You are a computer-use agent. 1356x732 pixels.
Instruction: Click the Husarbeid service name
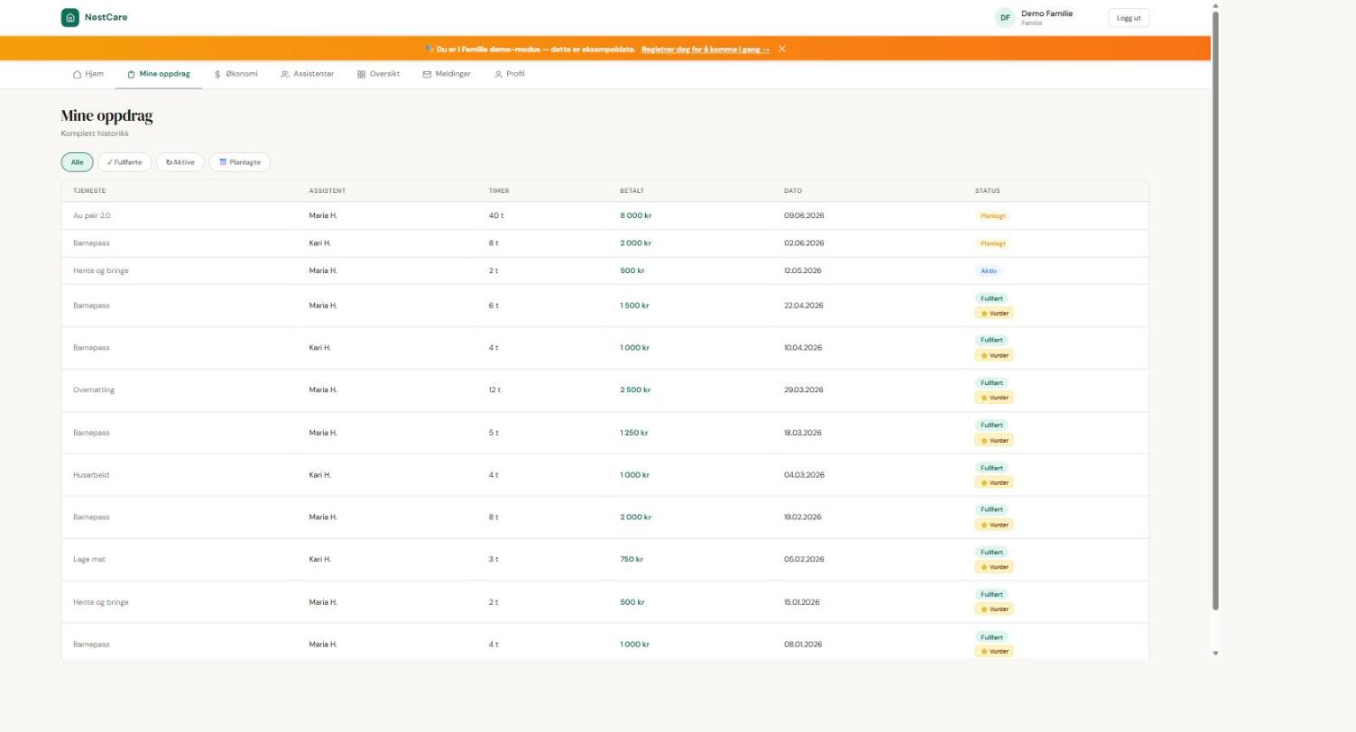(x=91, y=475)
